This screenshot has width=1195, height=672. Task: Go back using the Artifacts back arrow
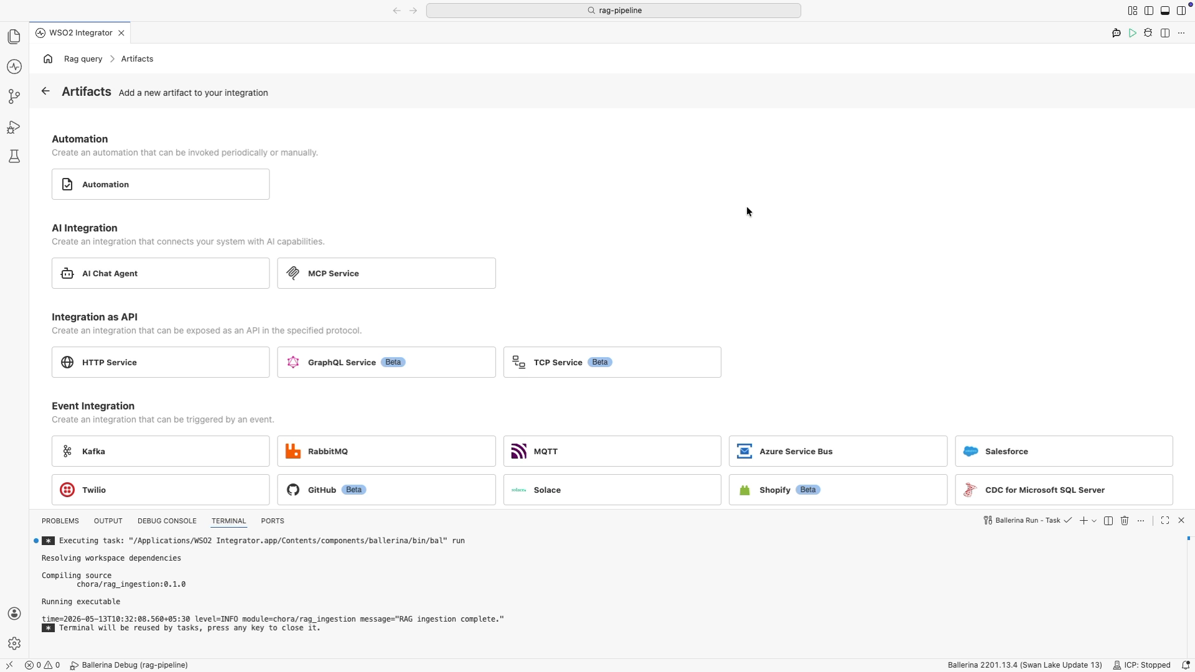[45, 91]
